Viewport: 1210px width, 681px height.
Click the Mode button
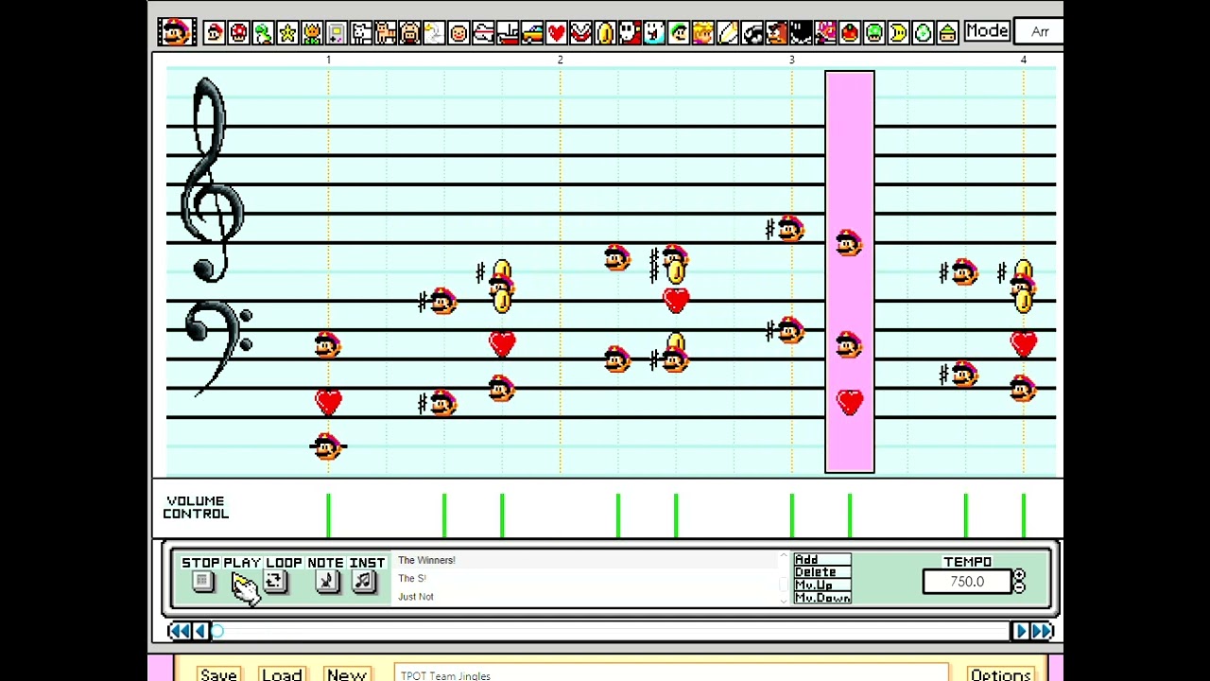987,31
